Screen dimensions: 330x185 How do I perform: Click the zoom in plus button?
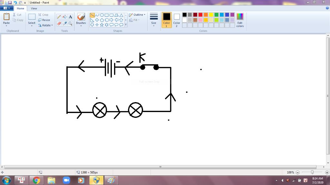click(327, 172)
